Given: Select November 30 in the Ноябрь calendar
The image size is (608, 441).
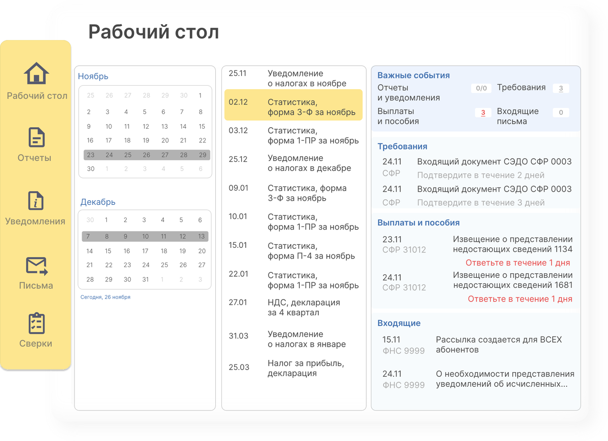Looking at the screenshot, I should click(x=91, y=169).
